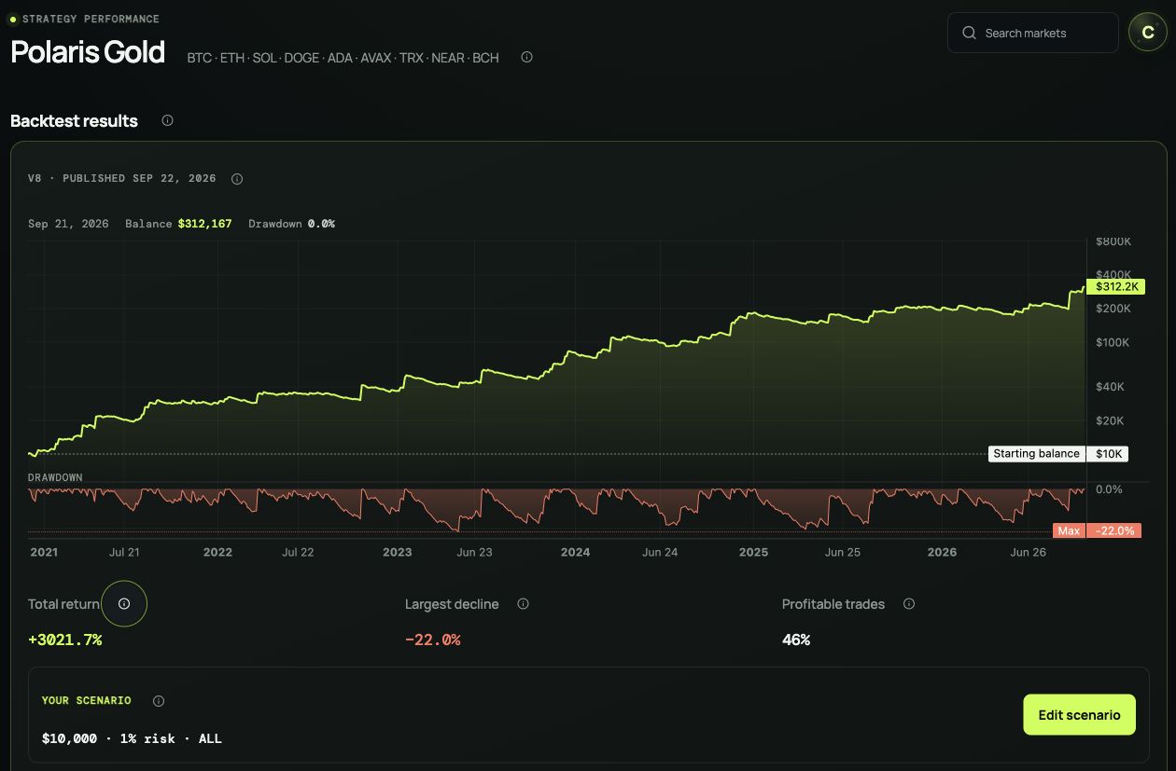The height and width of the screenshot is (771, 1176).
Task: Click the magnifier icon in the search box
Action: click(x=969, y=33)
